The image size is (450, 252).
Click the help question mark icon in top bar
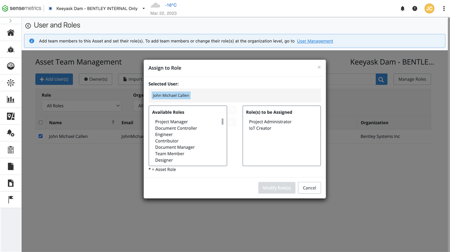(x=414, y=8)
